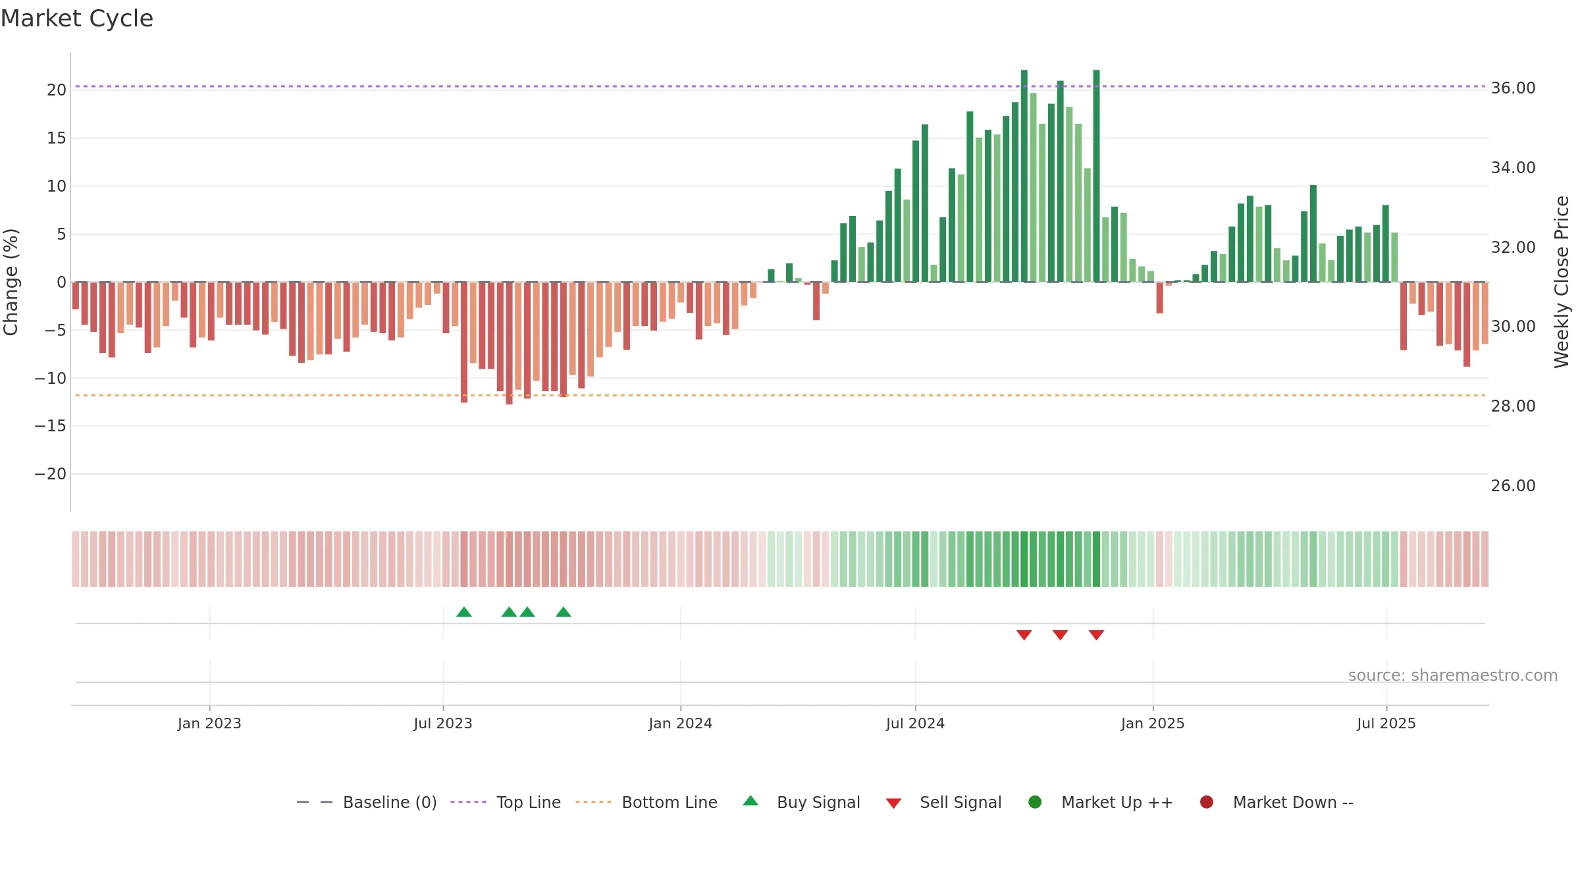Click the purple dotted Top Line legend sample
This screenshot has height=889, width=1580.
point(468,802)
